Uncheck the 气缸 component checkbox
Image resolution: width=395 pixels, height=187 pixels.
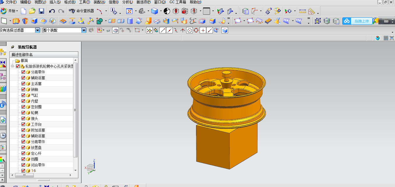click(23, 95)
